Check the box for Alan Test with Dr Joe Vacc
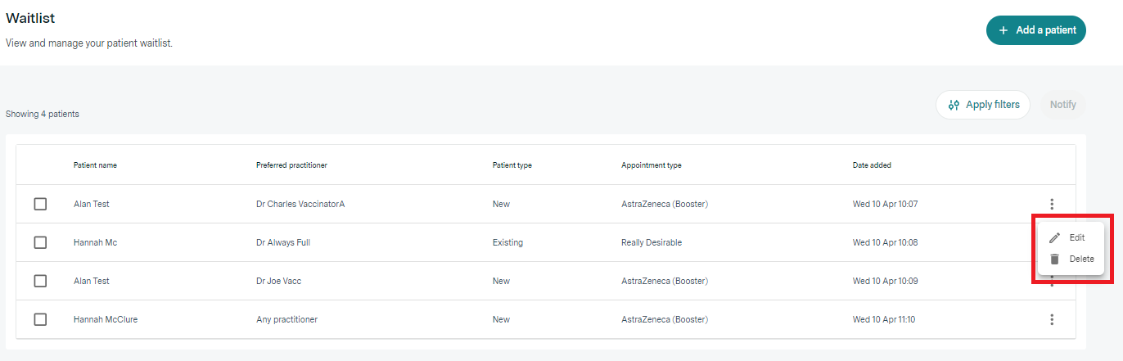Screen dimensions: 1123x361 tap(40, 281)
